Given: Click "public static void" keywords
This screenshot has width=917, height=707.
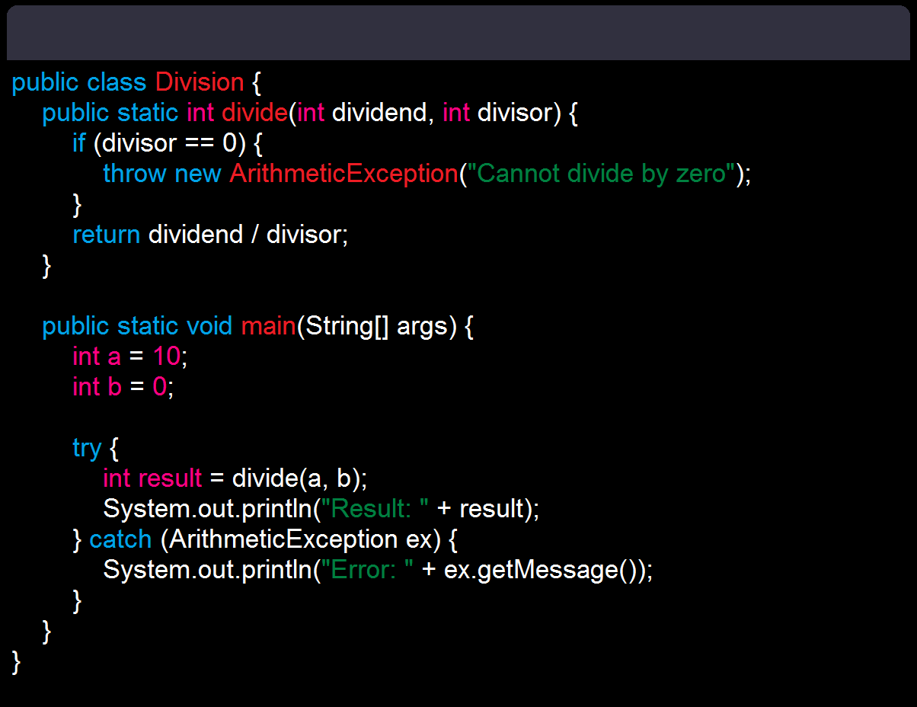Looking at the screenshot, I should click(x=137, y=326).
